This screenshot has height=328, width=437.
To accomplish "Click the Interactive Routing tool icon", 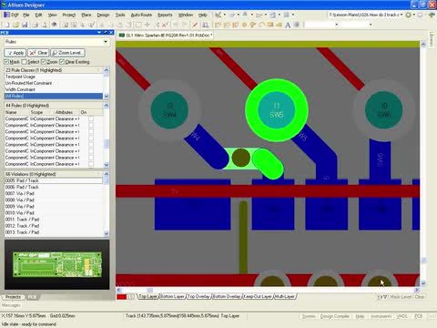I will coord(218,25).
